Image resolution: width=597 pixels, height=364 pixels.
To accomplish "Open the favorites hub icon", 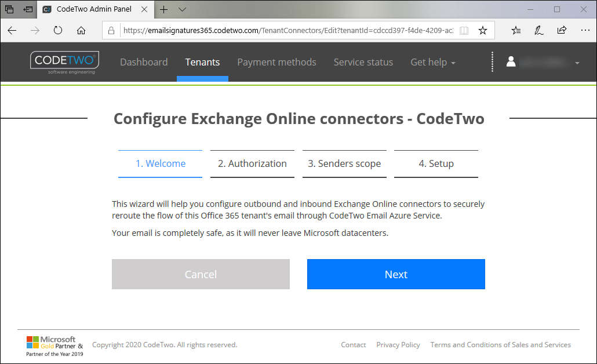I will click(x=515, y=30).
